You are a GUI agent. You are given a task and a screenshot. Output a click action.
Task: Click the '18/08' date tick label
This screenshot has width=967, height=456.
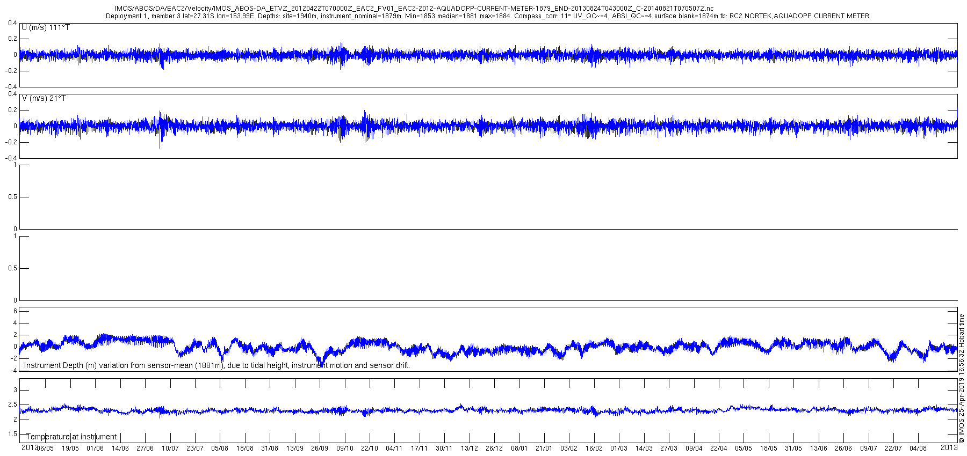click(245, 448)
